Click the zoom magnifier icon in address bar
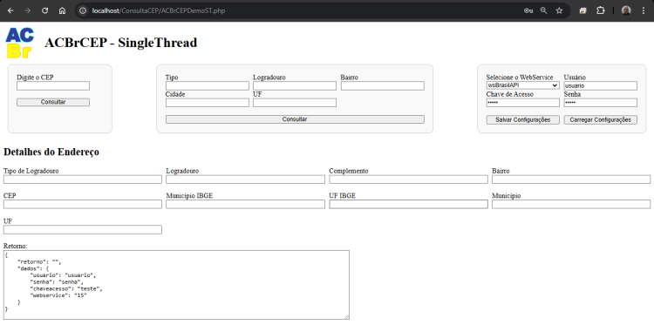Viewport: 654px width, 325px height. click(x=543, y=10)
